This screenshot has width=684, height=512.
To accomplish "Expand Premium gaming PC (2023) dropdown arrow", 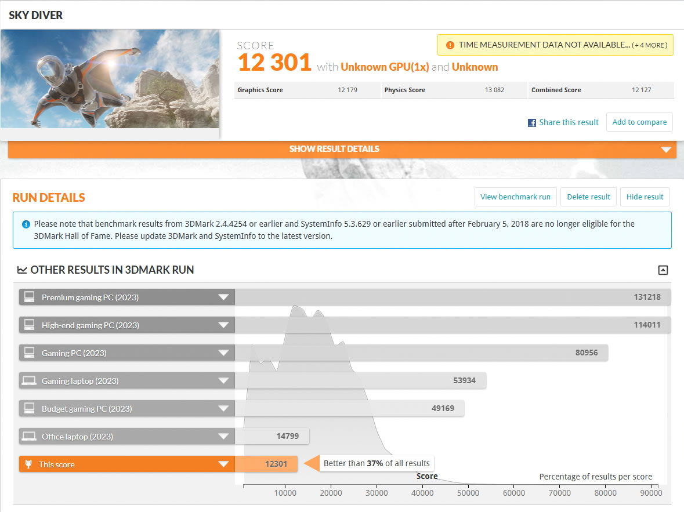I will pos(223,297).
